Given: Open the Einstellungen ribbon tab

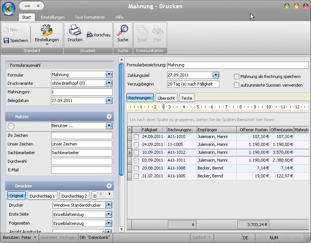Looking at the screenshot, I should tap(53, 17).
